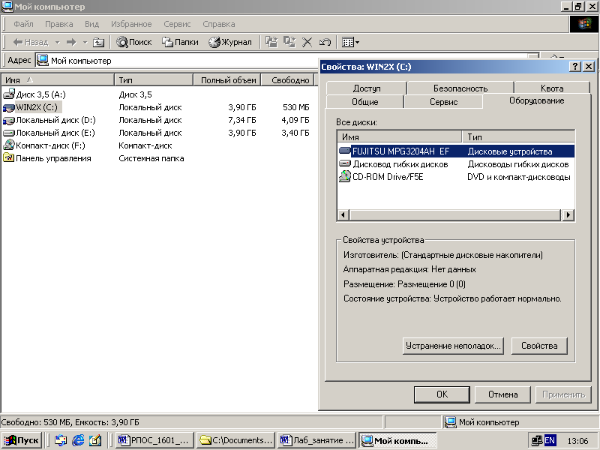
Task: Open Search (Поиск) in toolbar
Action: [134, 42]
